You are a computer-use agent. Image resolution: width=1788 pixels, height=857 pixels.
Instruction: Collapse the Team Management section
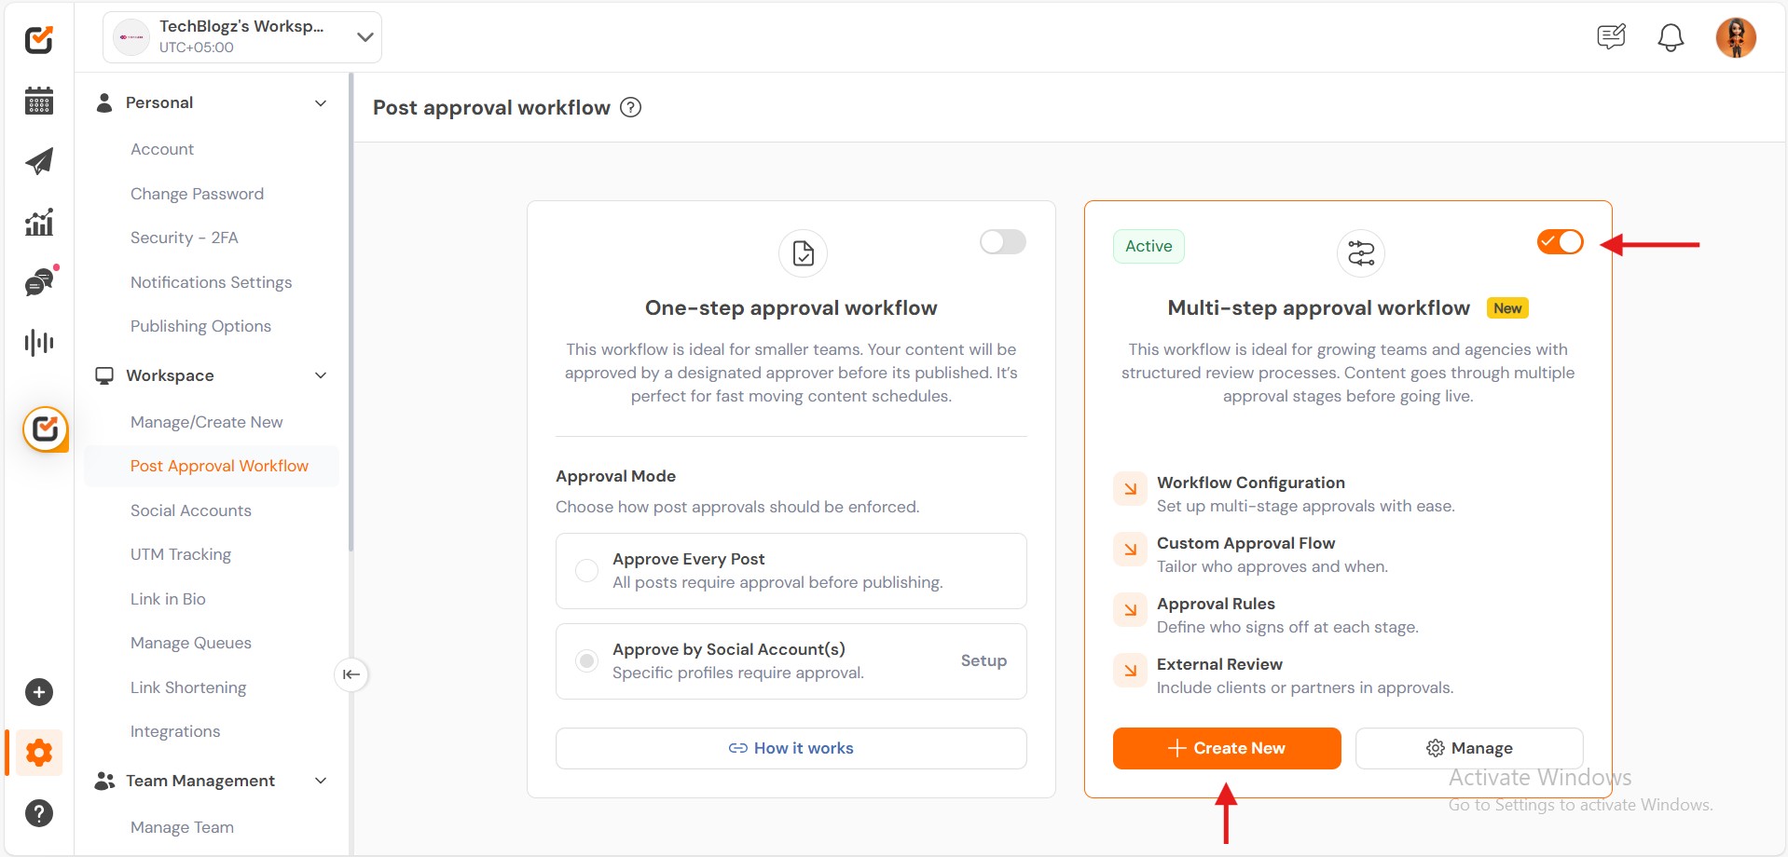point(321,781)
